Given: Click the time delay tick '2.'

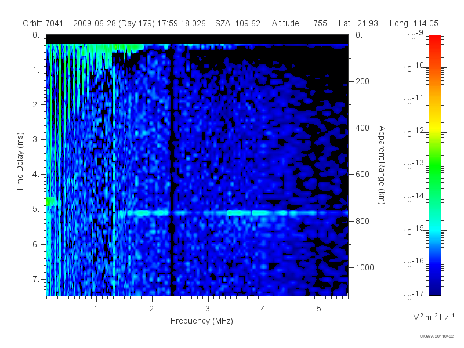Looking at the screenshot, I should (x=36, y=105).
